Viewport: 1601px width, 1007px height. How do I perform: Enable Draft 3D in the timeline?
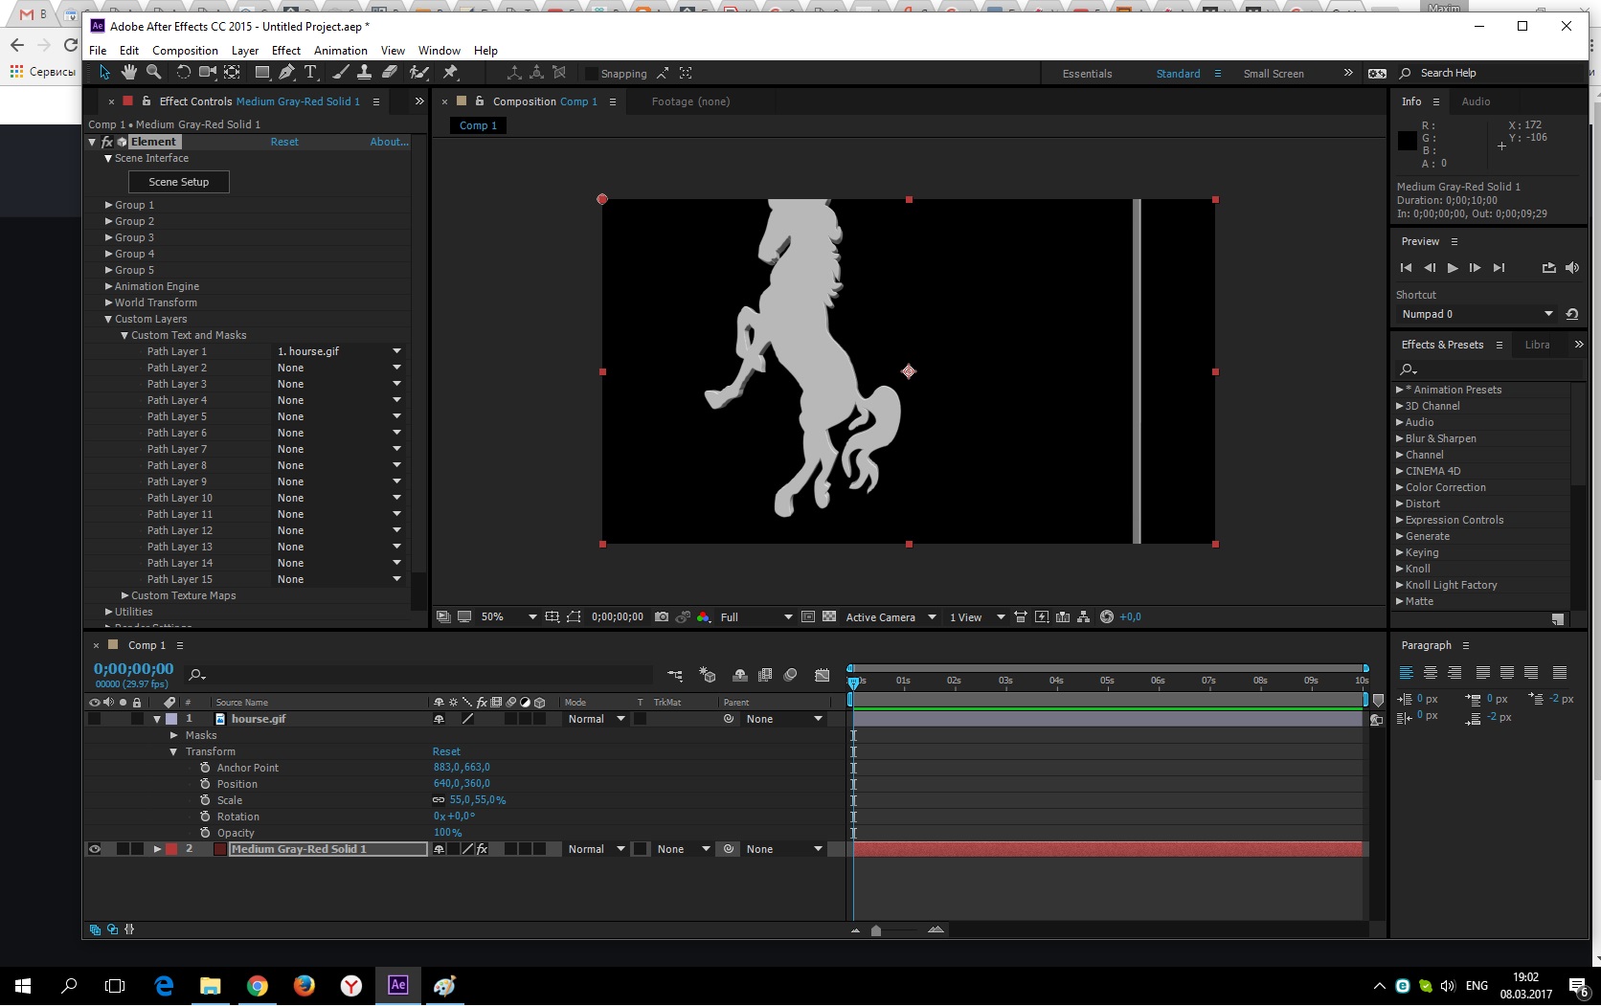708,676
